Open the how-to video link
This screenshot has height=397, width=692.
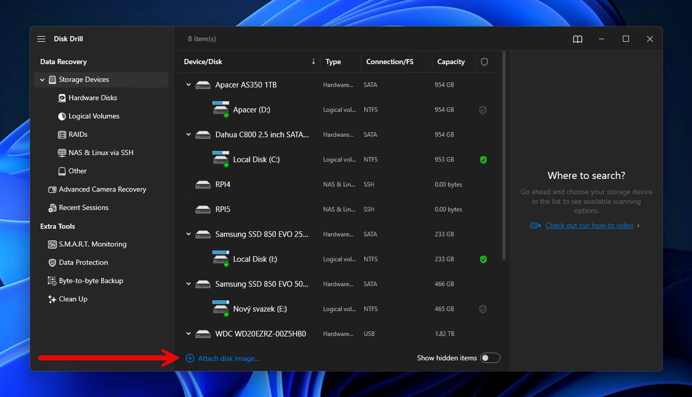pos(589,225)
